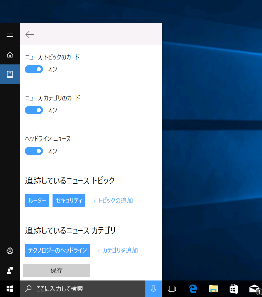Screen dimensions: 262x297
Task: Open the Cortana hamburger menu
Action: point(10,35)
